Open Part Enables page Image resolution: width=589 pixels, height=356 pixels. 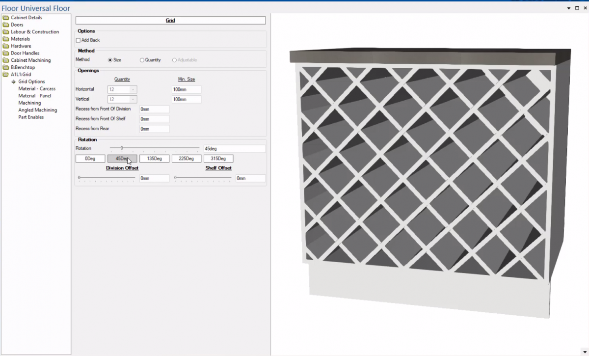31,117
